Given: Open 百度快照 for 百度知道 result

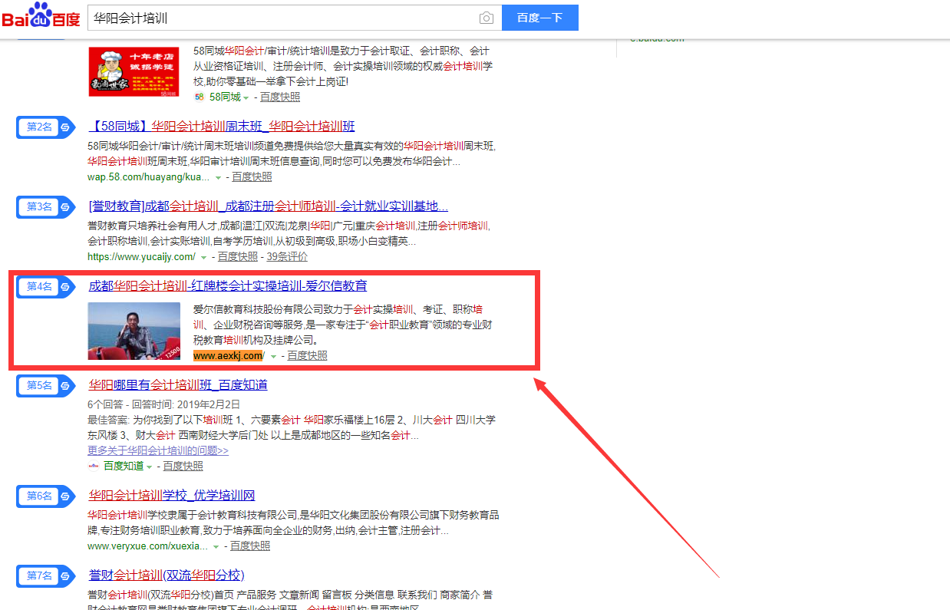Looking at the screenshot, I should click(183, 466).
